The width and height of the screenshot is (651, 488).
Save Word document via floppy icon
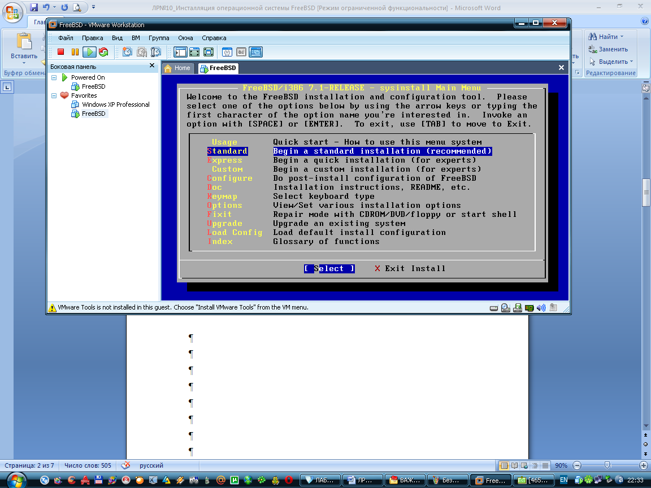34,7
